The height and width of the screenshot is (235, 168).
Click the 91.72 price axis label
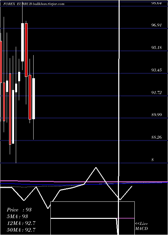(x=156, y=93)
